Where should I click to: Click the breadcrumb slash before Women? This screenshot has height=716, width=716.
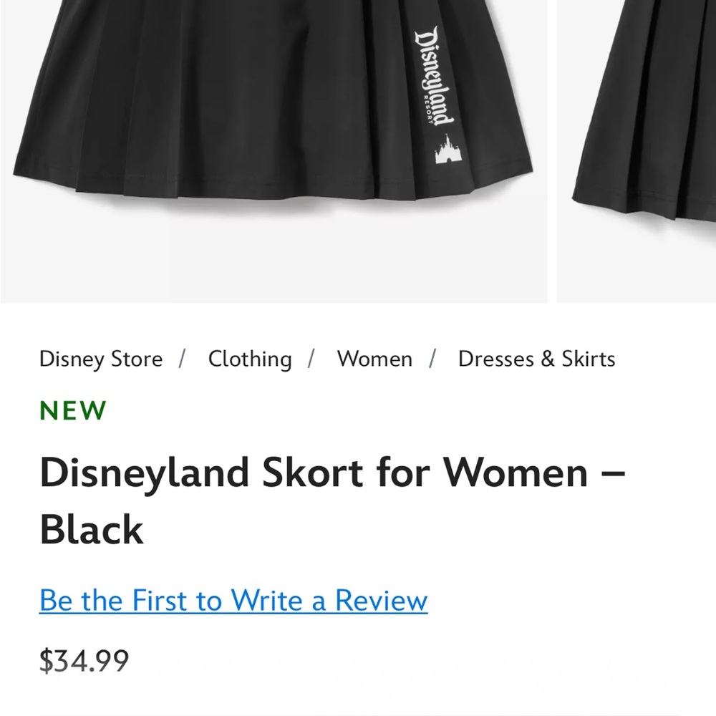click(313, 359)
